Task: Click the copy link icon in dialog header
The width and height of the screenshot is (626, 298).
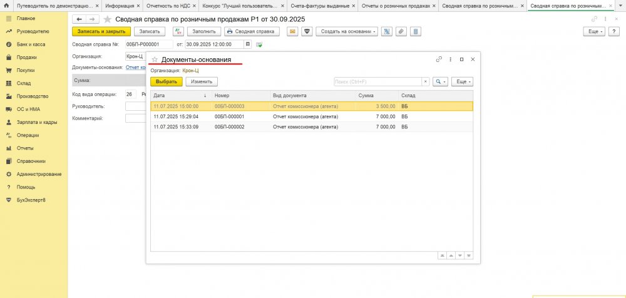Action: click(x=439, y=59)
